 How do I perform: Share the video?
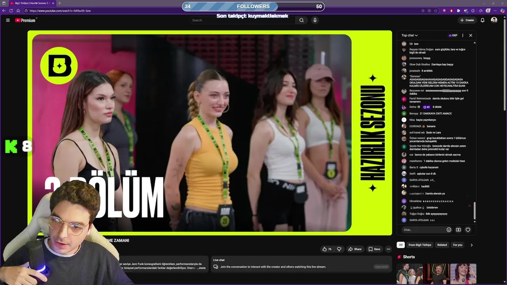(x=355, y=249)
